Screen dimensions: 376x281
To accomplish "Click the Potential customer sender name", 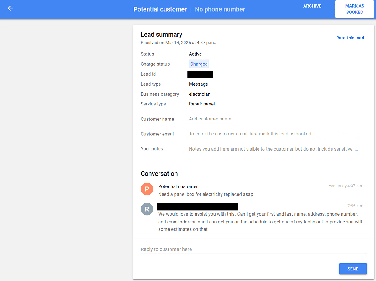I will 178,186.
